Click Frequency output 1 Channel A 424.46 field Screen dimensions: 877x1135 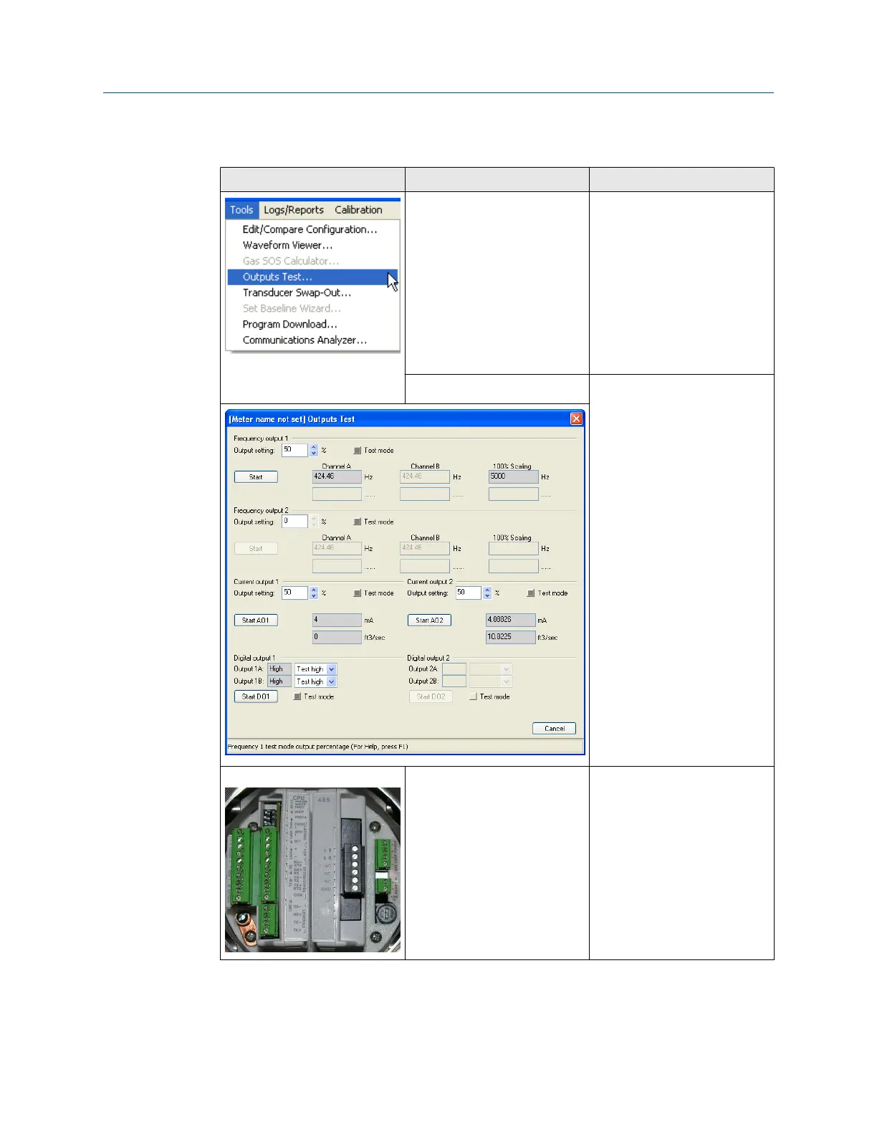point(337,476)
